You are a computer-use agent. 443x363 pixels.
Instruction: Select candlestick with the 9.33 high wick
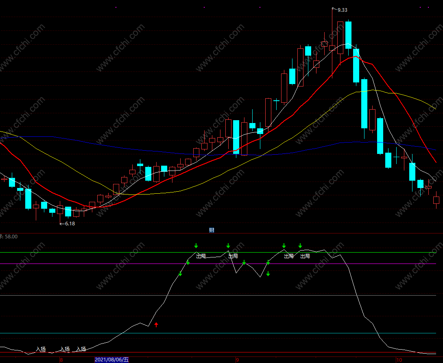tap(332, 43)
